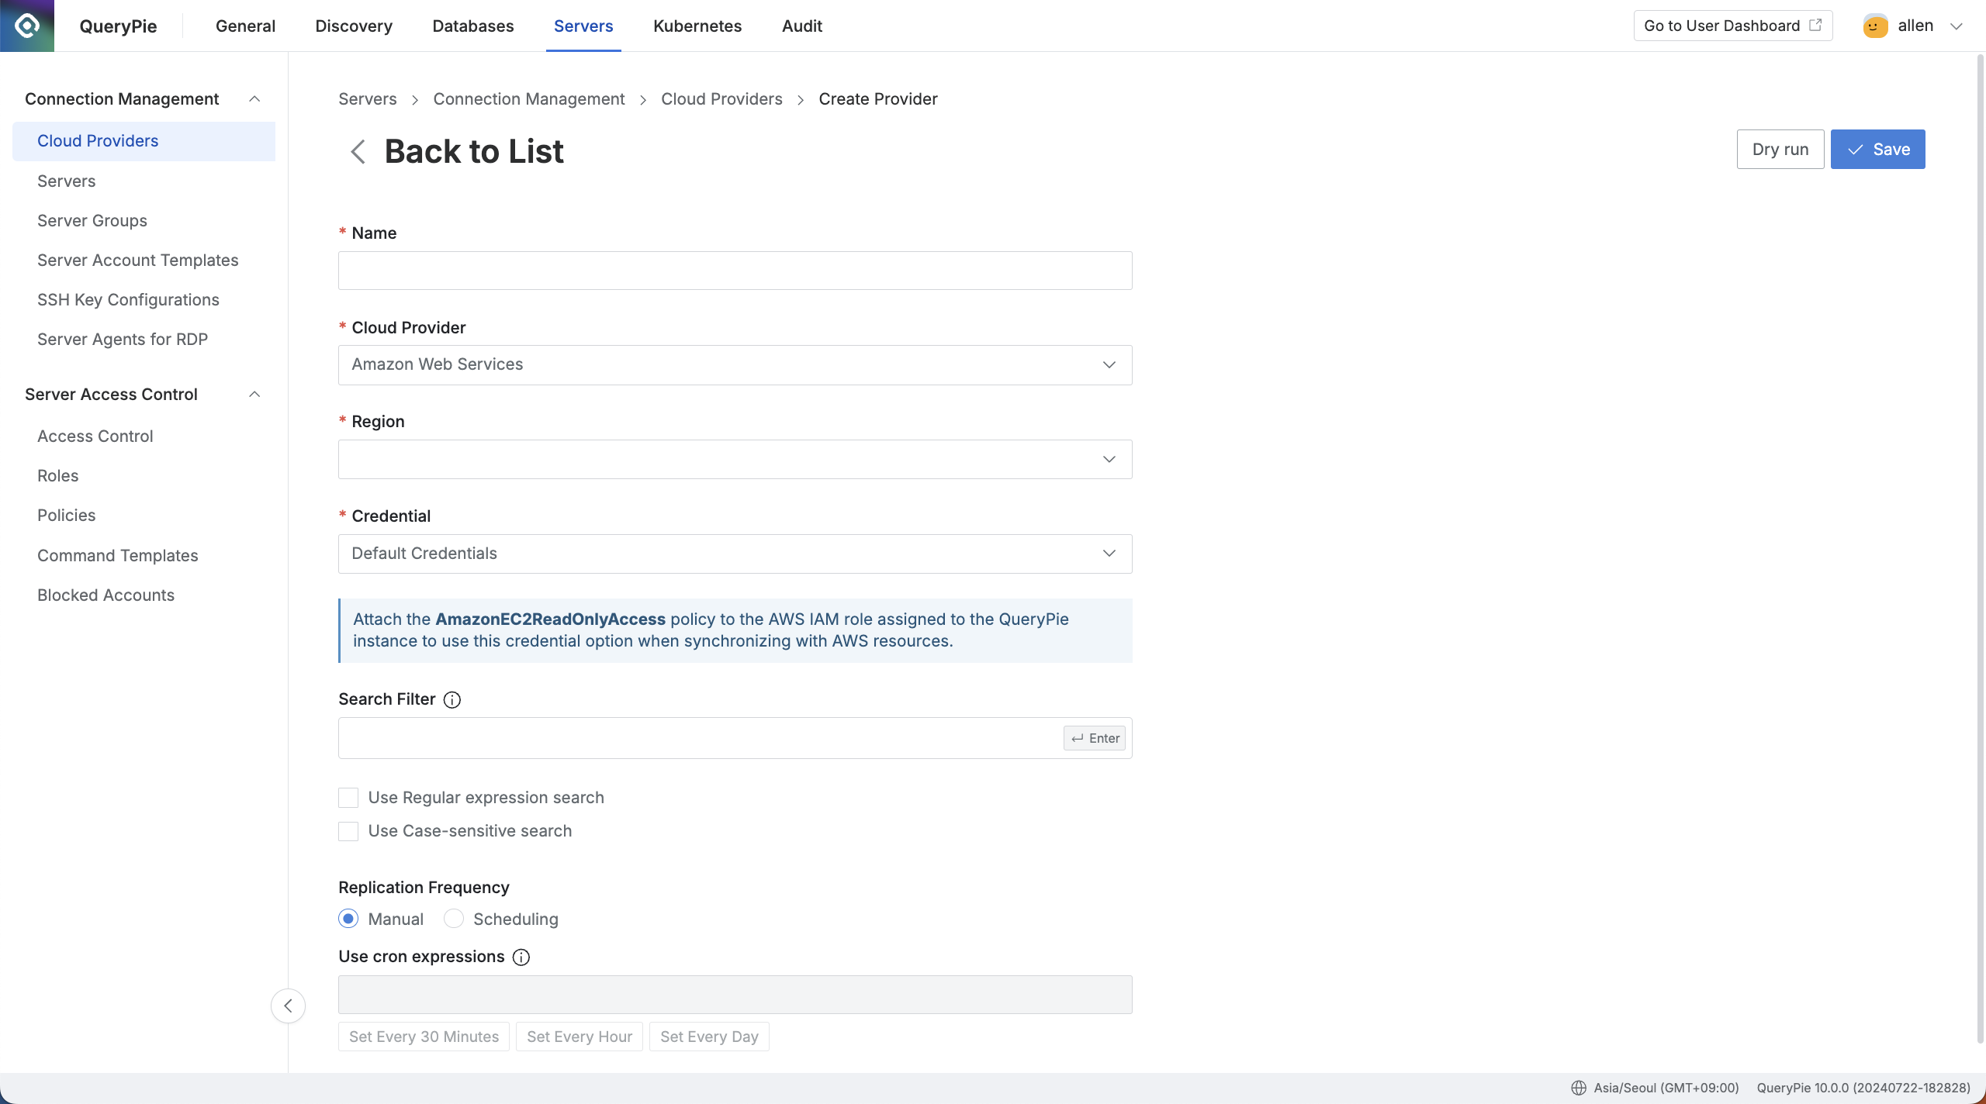Switch to Databases tab
The image size is (1986, 1104).
[473, 26]
